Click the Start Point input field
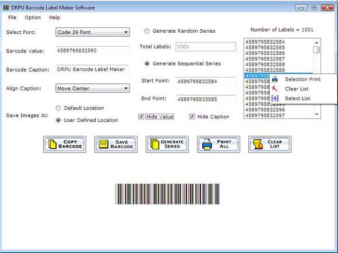This screenshot has height=253, width=338. coord(206,81)
